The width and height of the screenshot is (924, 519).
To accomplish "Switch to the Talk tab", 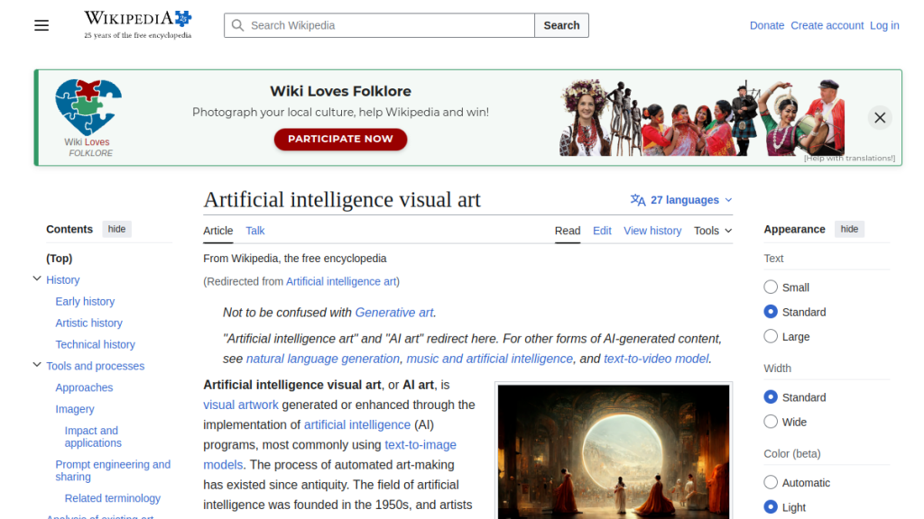I will pyautogui.click(x=255, y=231).
